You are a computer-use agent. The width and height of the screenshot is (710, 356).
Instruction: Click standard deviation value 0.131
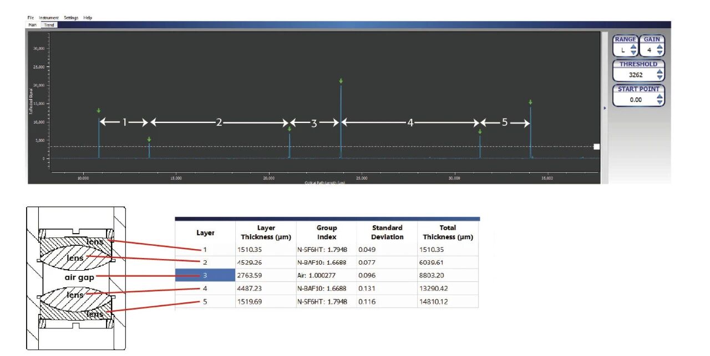tap(366, 288)
